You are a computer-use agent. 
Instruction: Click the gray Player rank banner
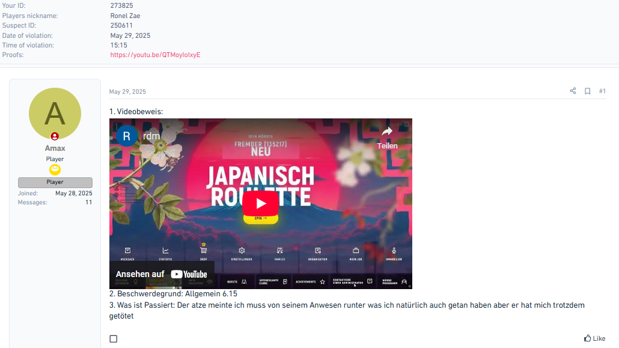click(55, 182)
